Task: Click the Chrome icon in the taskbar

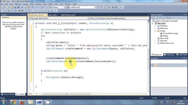Action: tap(14, 102)
